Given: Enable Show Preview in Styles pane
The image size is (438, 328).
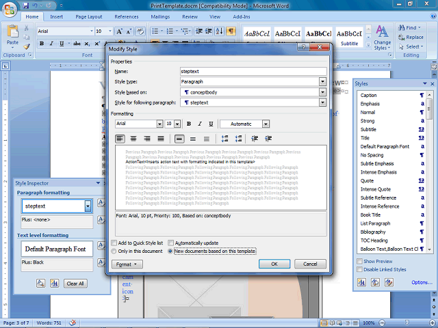Looking at the screenshot, I should click(360, 261).
